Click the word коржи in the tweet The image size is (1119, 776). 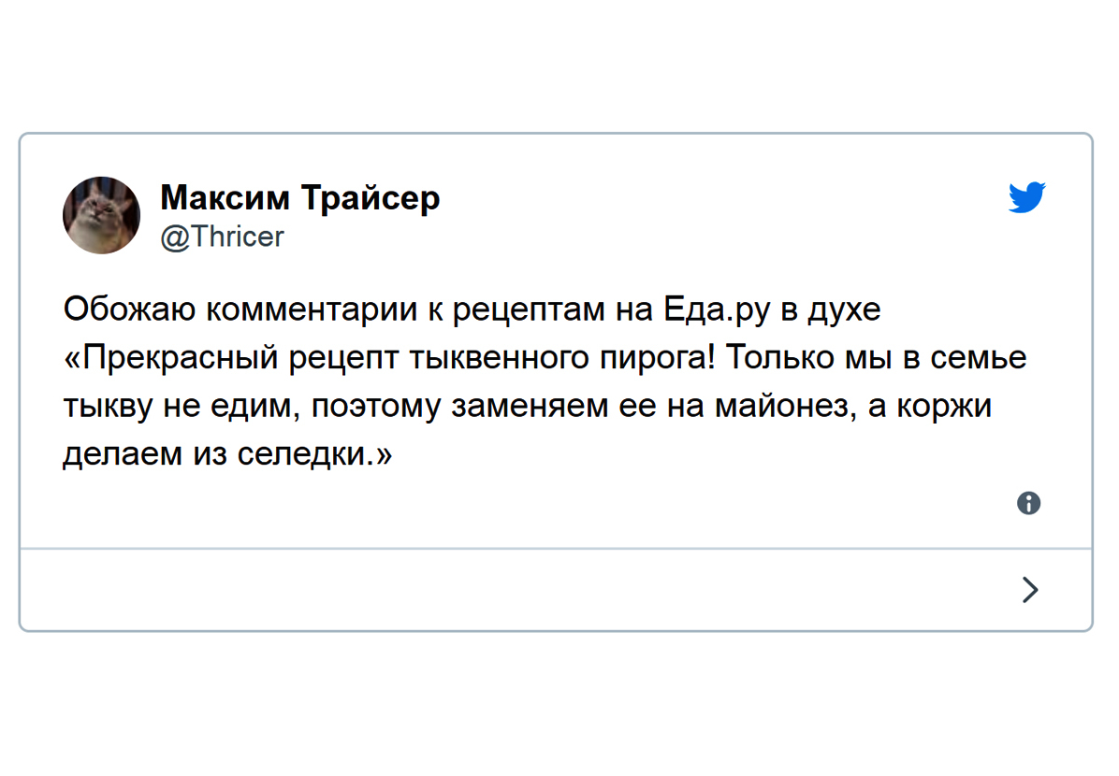(943, 407)
